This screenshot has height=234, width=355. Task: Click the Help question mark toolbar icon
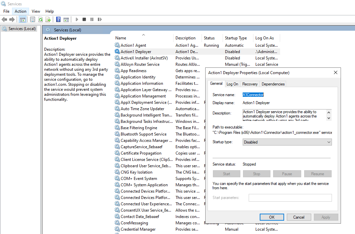(58, 19)
